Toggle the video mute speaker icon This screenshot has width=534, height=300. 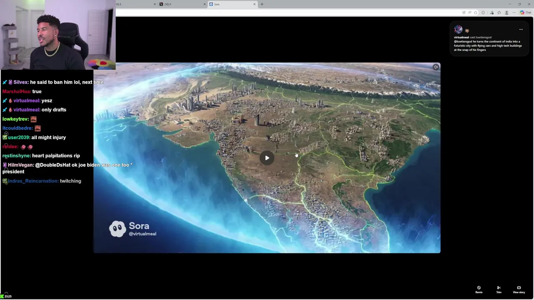click(436, 67)
